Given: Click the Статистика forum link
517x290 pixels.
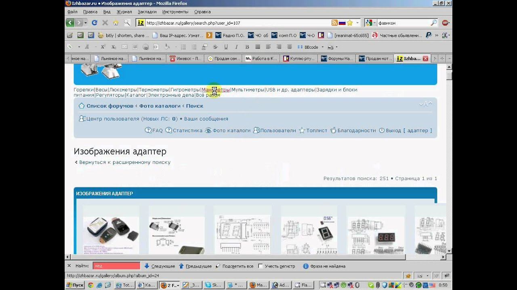Looking at the screenshot, I should pos(184,130).
